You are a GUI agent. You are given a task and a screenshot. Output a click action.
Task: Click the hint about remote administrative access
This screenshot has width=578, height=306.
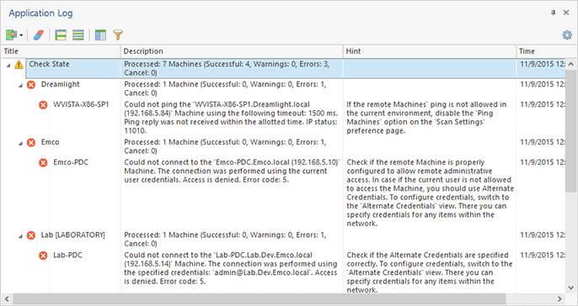tap(431, 193)
